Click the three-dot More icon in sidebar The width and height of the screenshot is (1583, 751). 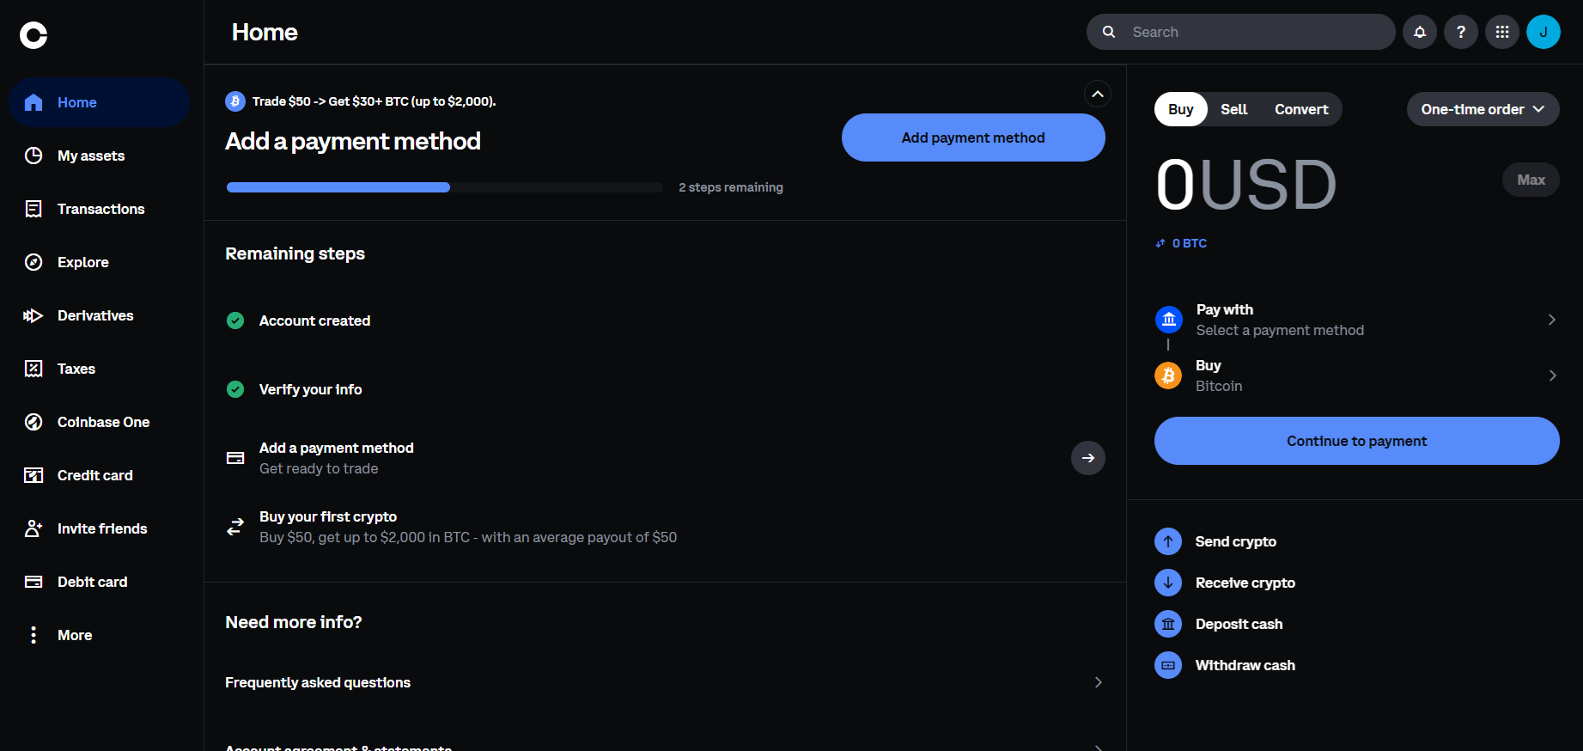(x=33, y=635)
